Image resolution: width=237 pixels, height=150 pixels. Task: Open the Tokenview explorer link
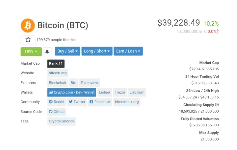[89, 83]
